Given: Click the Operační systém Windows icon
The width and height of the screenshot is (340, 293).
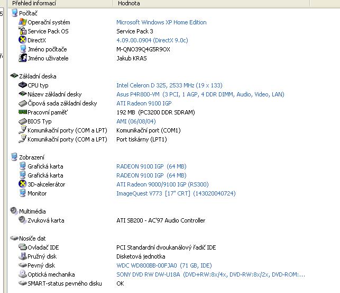Looking at the screenshot, I should pyautogui.click(x=22, y=22).
